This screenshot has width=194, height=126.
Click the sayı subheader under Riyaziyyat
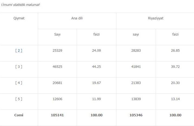(x=136, y=34)
